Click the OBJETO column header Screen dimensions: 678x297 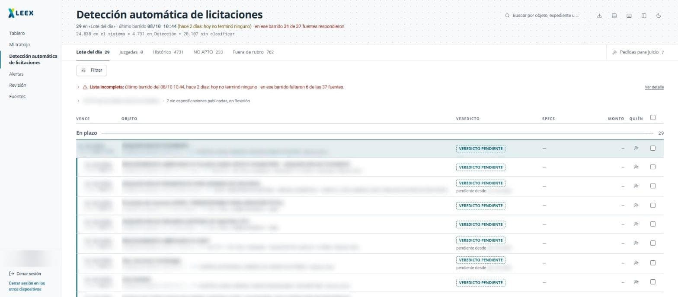point(129,119)
